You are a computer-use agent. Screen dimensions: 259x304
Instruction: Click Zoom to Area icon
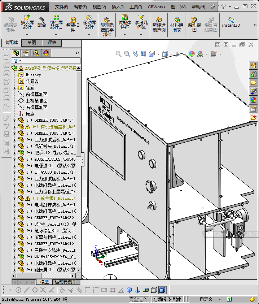(127, 54)
